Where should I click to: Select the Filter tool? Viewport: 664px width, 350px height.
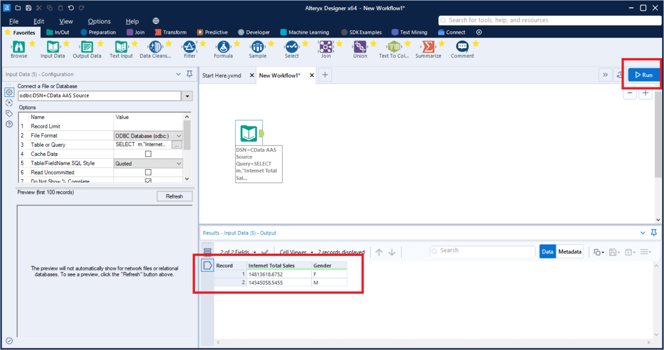pyautogui.click(x=189, y=47)
